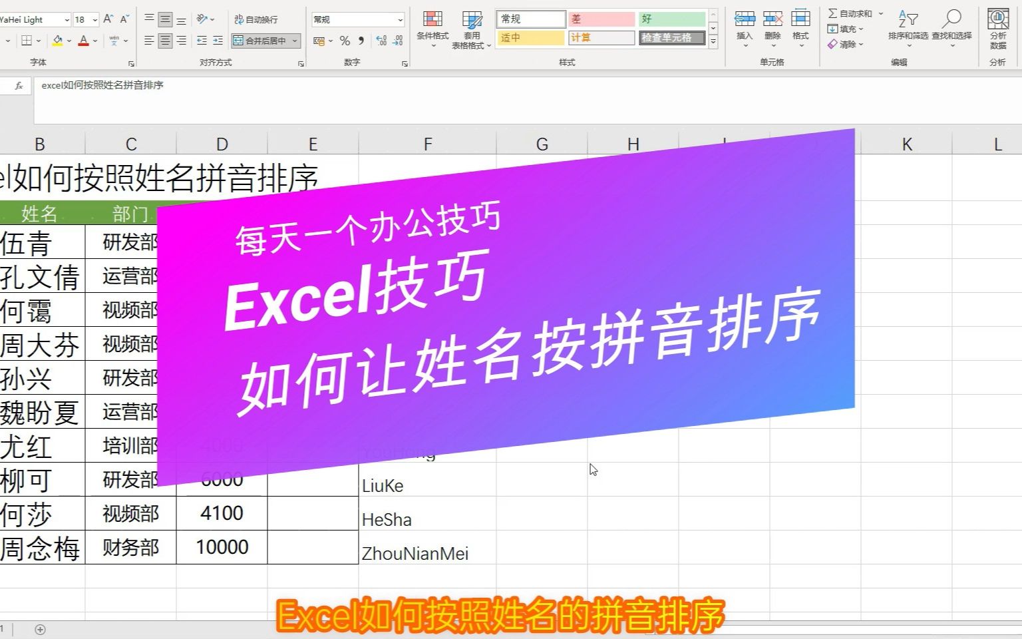Select the 好 cell style
1022x639 pixels.
672,19
